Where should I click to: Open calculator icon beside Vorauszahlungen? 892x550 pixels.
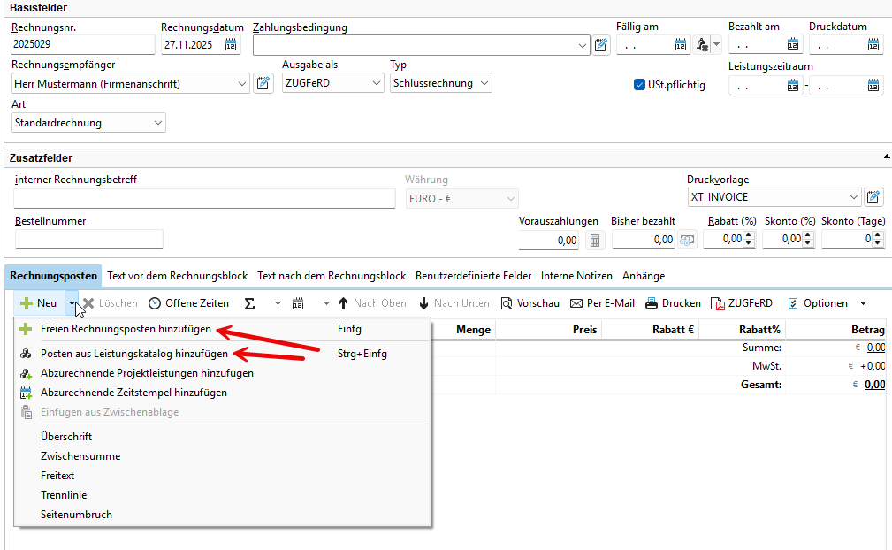coord(595,240)
